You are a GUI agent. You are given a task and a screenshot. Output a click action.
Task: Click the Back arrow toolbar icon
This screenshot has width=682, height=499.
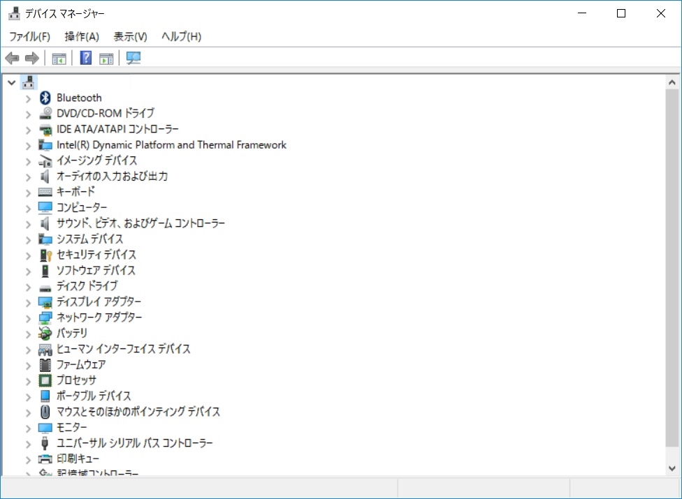coord(12,58)
